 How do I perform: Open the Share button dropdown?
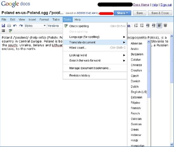[122, 13]
